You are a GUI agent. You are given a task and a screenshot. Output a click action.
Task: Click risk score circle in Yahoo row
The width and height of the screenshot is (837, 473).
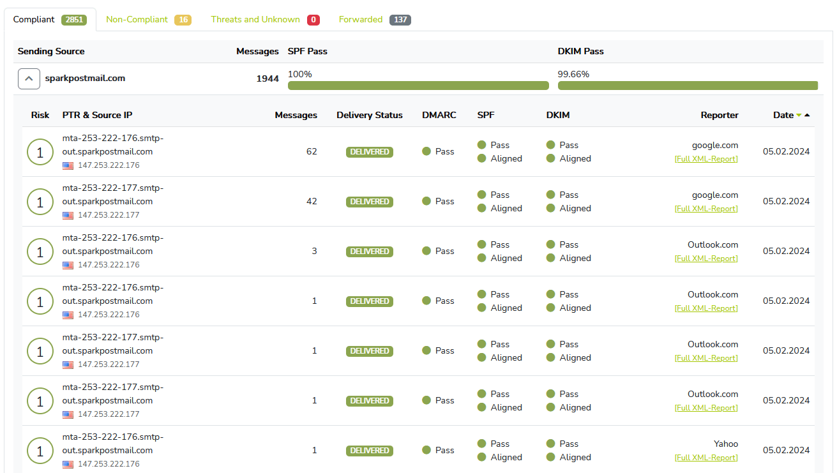(x=40, y=451)
